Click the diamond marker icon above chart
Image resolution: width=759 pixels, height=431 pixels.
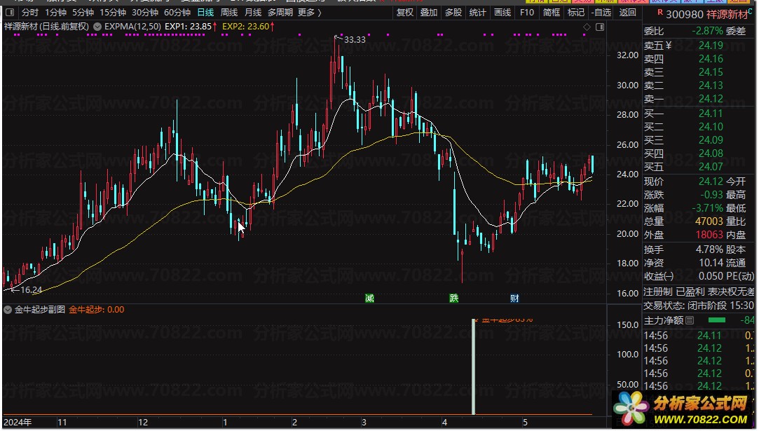pyautogui.click(x=587, y=27)
